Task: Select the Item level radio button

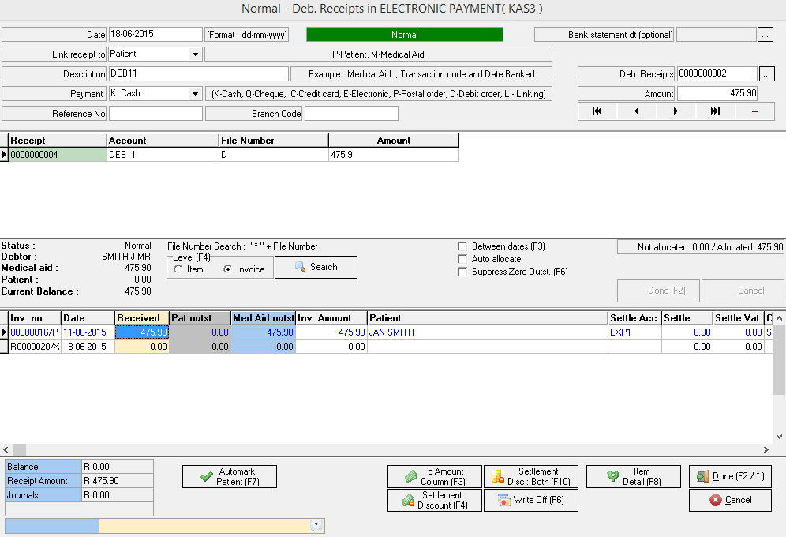Action: click(x=178, y=269)
